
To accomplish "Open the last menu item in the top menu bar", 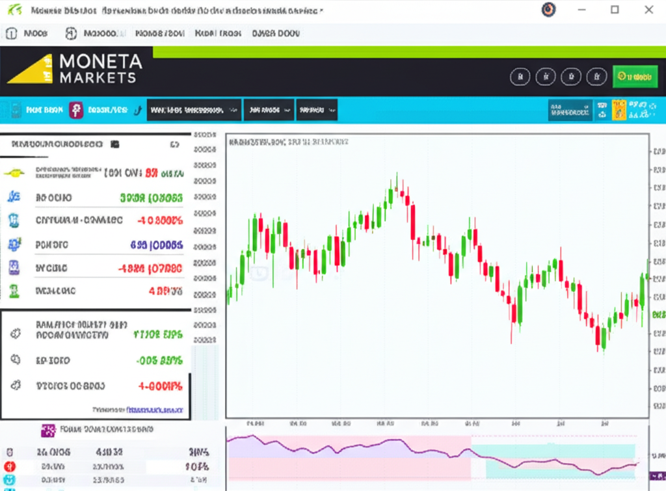I will (x=275, y=33).
